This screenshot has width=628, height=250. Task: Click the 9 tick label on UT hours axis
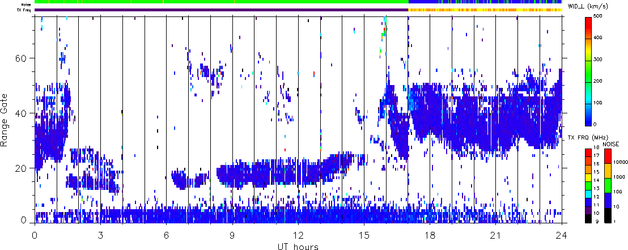232,235
